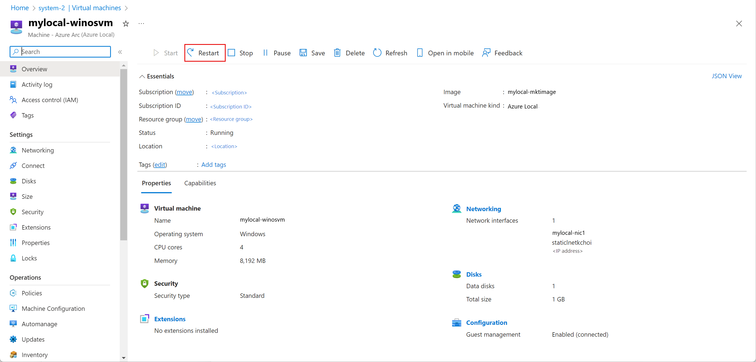Go to Virtual machines breadcrumb link
756x362 pixels.
(96, 8)
